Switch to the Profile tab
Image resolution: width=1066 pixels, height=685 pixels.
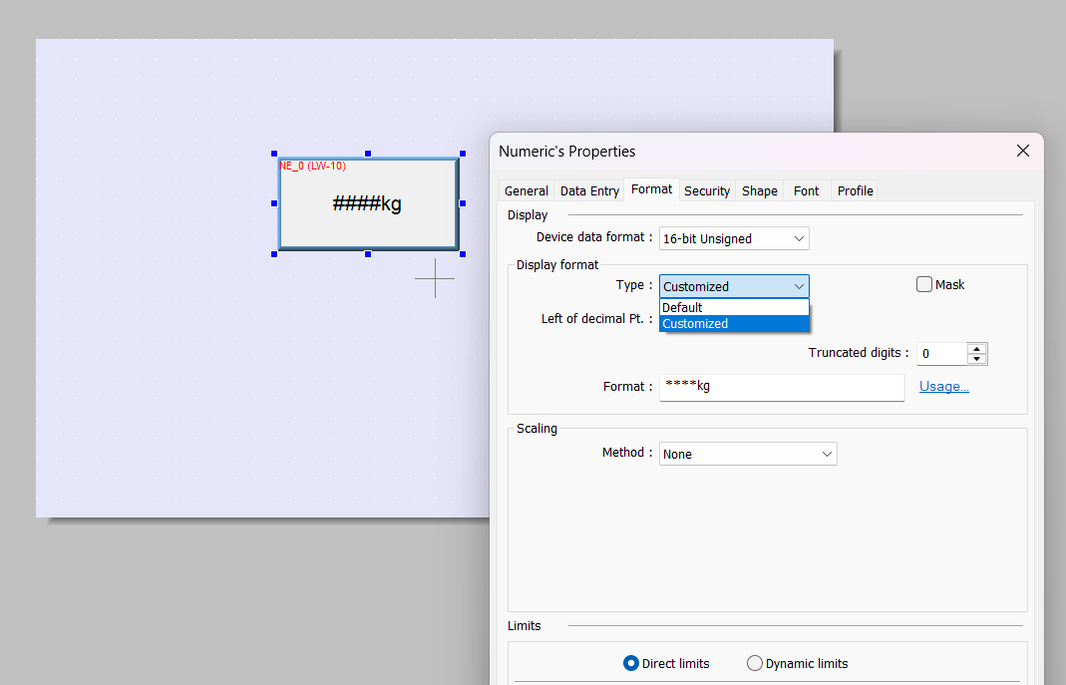click(x=855, y=190)
